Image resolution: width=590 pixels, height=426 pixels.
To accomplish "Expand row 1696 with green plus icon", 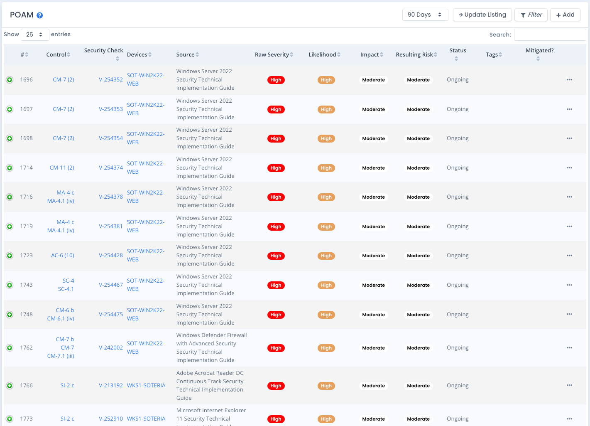I will pyautogui.click(x=10, y=80).
